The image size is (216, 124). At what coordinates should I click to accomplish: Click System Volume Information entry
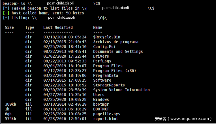coord(121,90)
